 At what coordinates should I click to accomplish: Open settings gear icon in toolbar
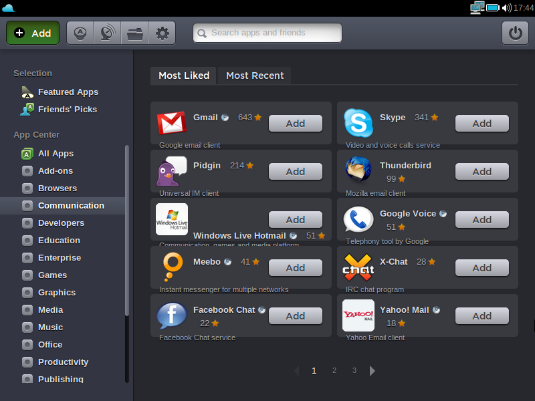point(162,33)
